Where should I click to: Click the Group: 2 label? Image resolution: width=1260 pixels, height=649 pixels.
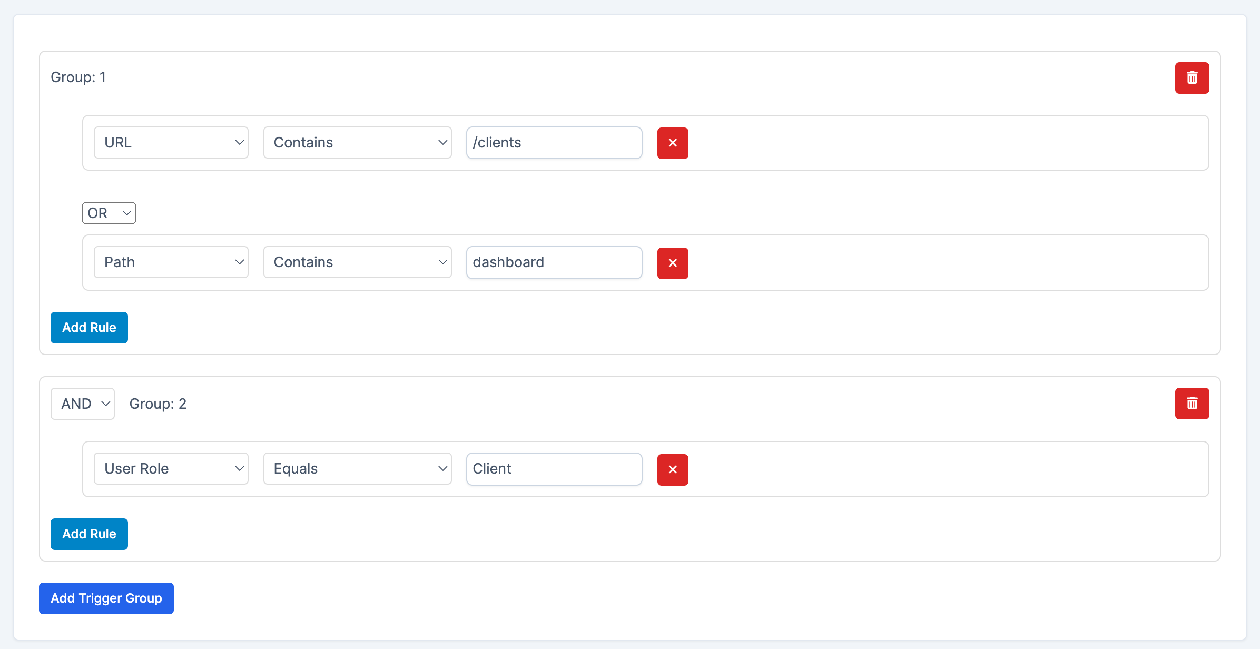[x=158, y=404]
